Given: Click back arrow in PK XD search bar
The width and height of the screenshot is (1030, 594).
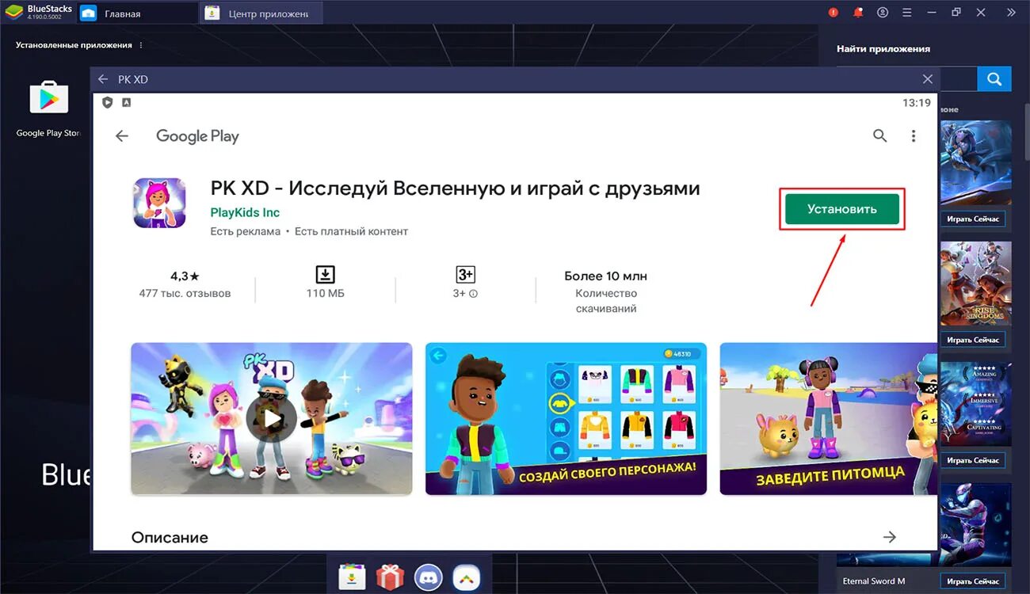Looking at the screenshot, I should (103, 79).
